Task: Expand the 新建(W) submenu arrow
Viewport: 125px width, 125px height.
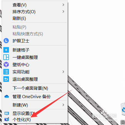Action: tap(63, 105)
